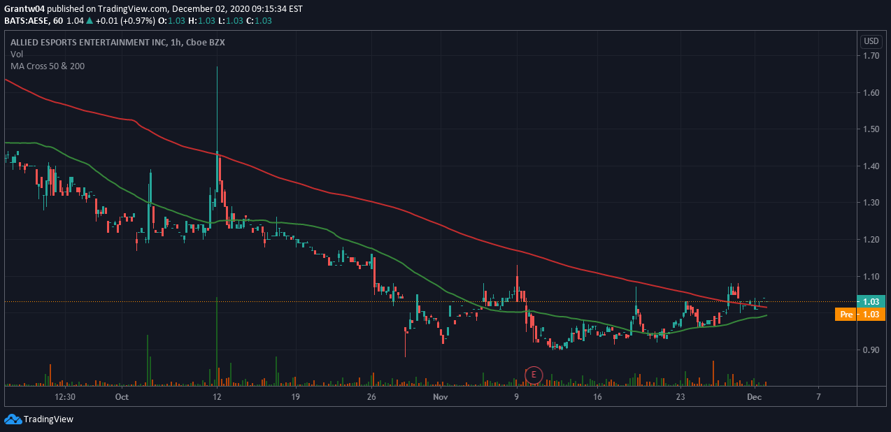Click the 1.70 price axis label

point(871,56)
